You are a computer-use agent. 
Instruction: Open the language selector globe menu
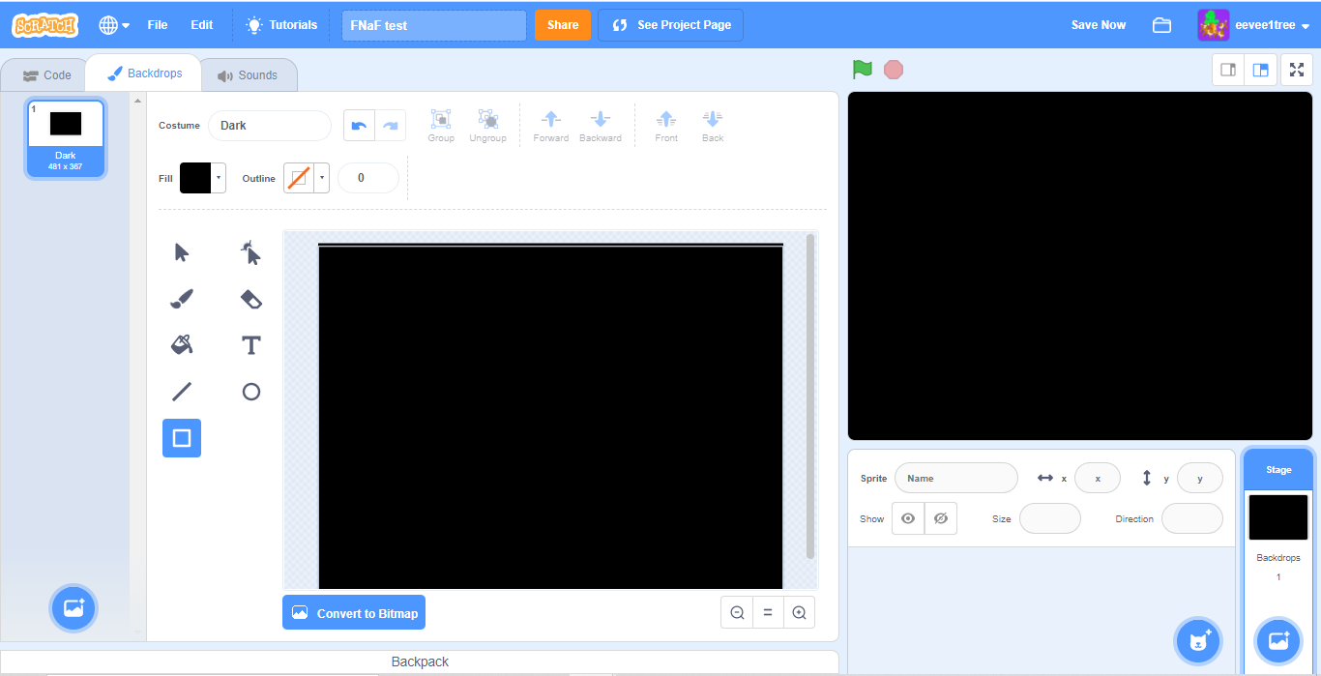tap(113, 24)
